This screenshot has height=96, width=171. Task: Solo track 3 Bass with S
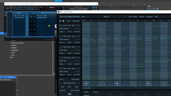coord(79,50)
